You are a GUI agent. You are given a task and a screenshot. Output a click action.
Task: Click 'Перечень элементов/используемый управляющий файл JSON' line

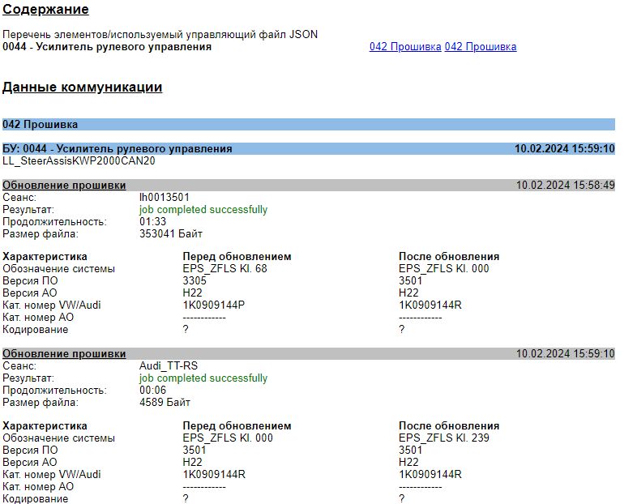click(x=160, y=35)
